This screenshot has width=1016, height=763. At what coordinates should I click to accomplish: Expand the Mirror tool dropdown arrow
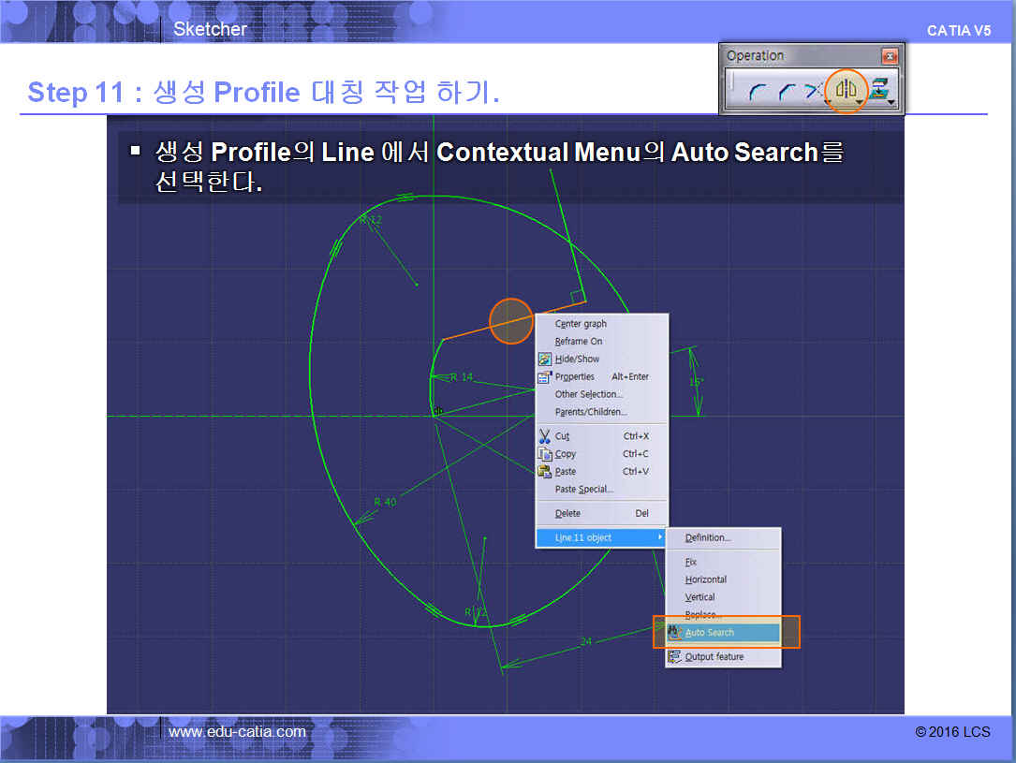tap(860, 102)
